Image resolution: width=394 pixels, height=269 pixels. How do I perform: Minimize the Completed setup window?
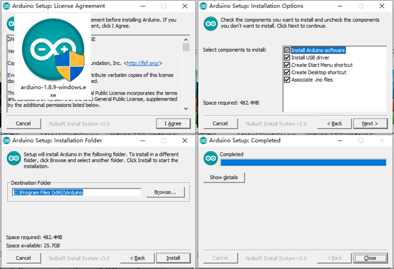click(340, 140)
